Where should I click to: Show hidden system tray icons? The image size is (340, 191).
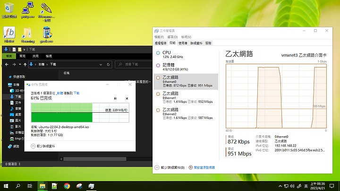tap(280, 186)
